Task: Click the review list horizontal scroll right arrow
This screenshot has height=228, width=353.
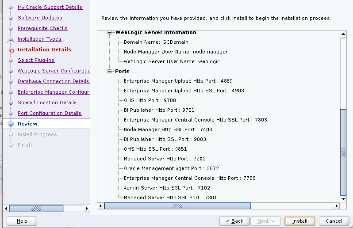Action: 336,206
